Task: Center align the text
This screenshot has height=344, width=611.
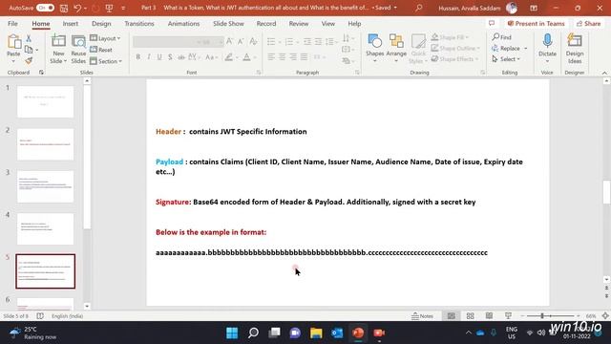Action: coord(283,57)
